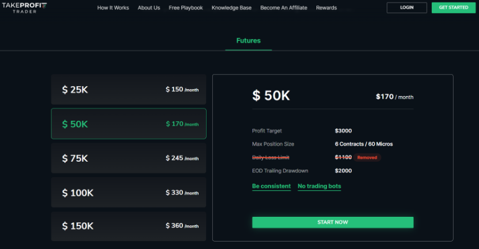This screenshot has height=249, width=479.
Task: Select the $50K account plan
Action: 128,124
